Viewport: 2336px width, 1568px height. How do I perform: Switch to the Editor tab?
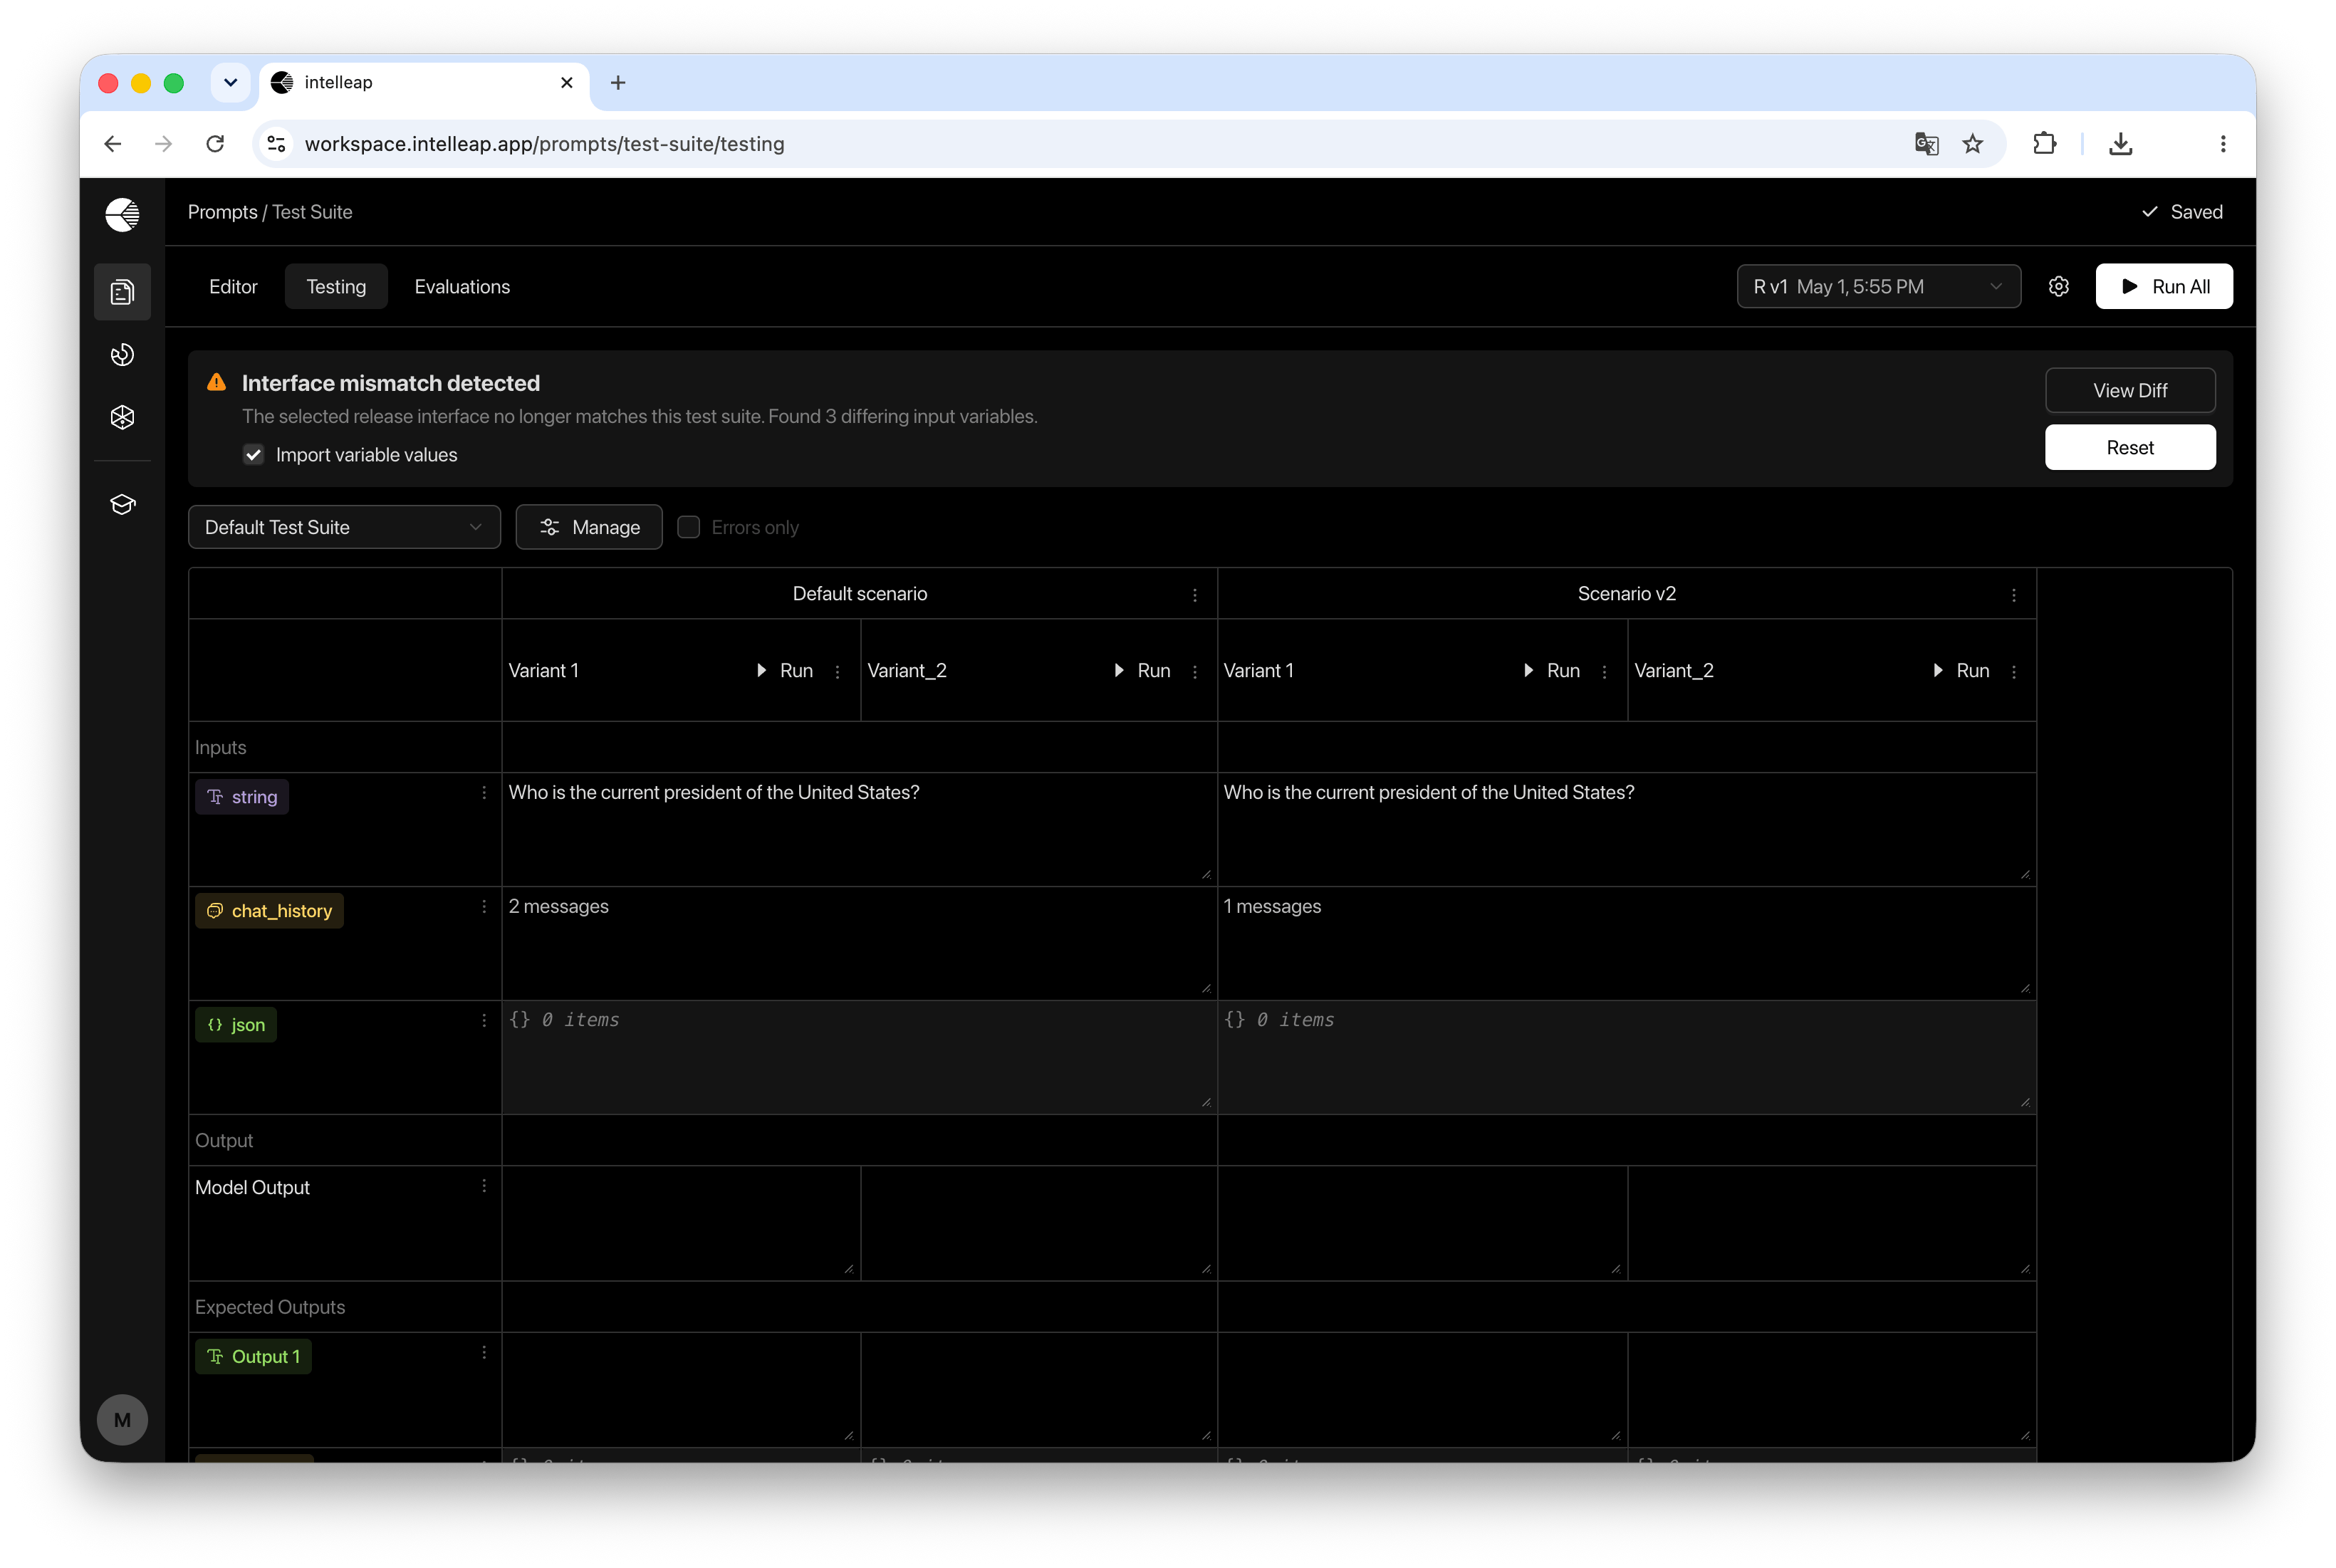tap(233, 287)
